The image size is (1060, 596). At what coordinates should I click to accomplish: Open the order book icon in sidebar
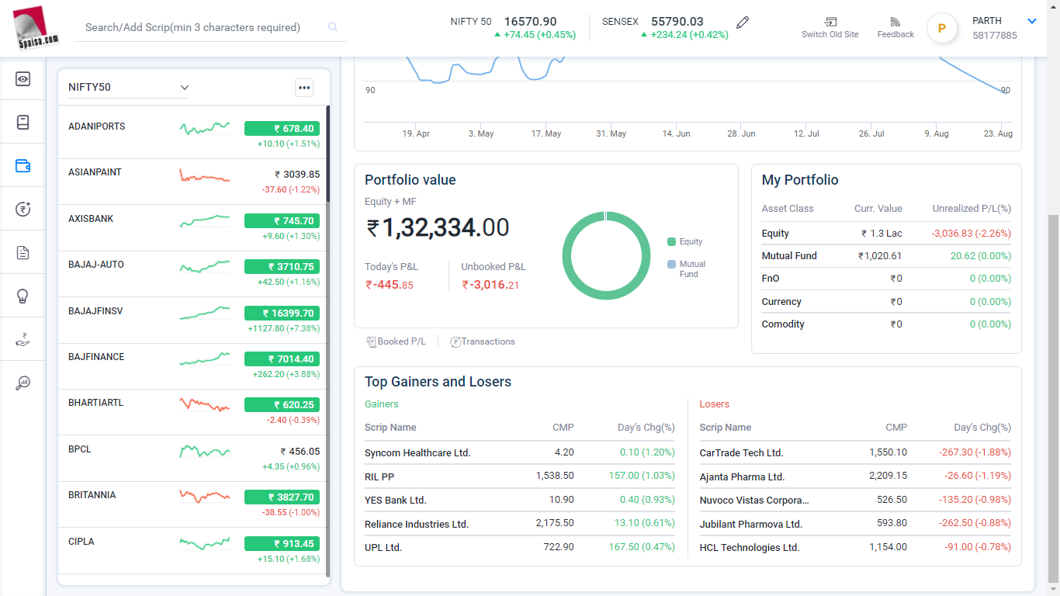23,122
